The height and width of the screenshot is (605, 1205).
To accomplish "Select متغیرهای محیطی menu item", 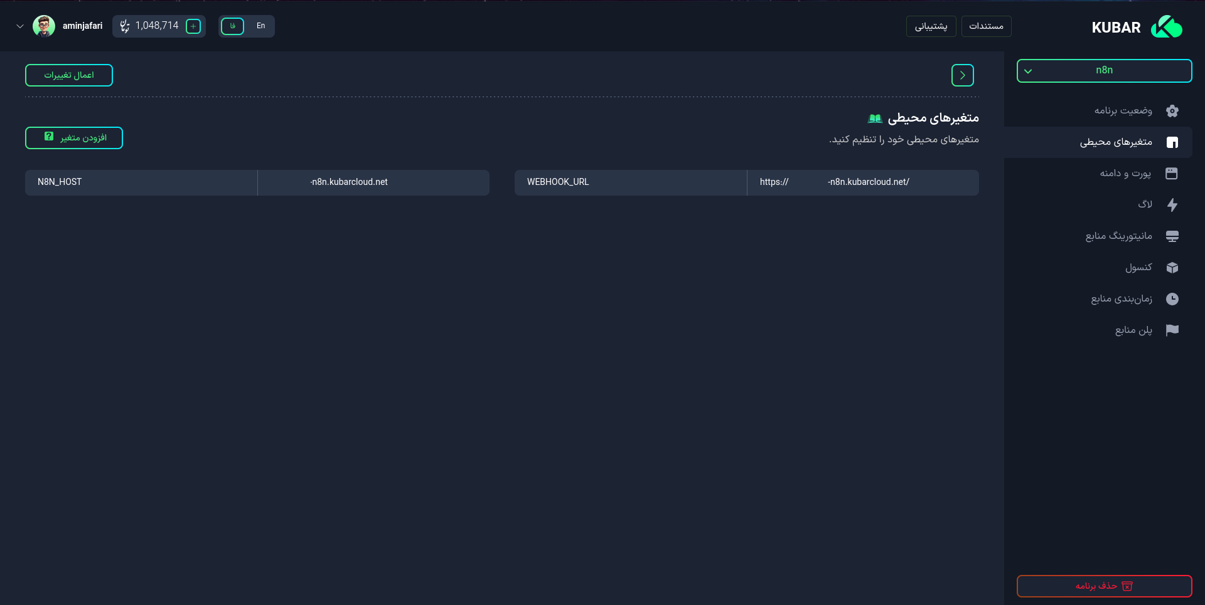I will click(1098, 142).
